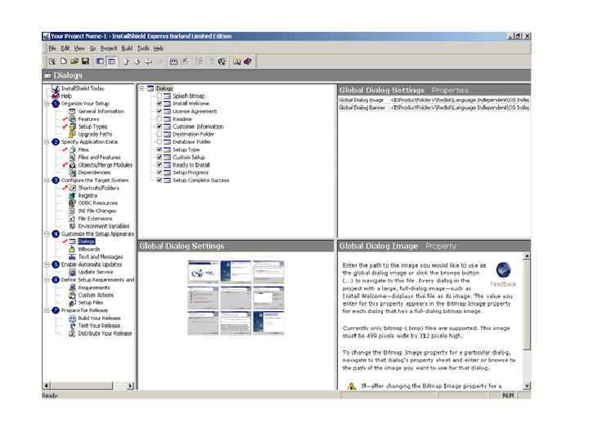Open Distribute Your Release view
589x441 pixels.
point(105,333)
